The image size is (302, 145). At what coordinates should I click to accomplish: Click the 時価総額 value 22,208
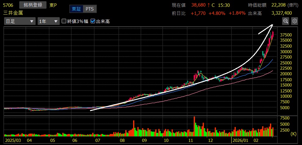click(280, 5)
